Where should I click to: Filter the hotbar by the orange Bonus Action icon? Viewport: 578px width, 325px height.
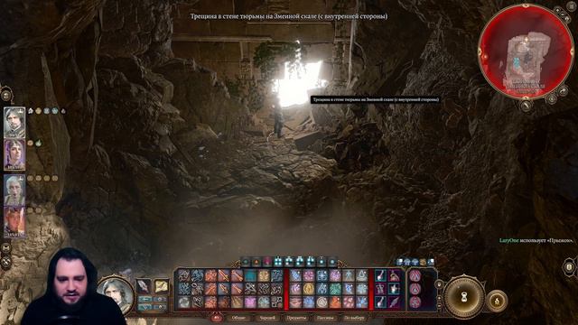click(256, 262)
